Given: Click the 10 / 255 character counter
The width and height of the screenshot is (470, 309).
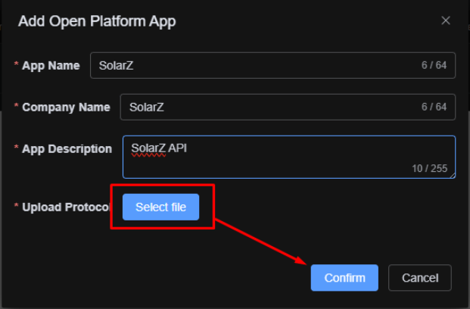Looking at the screenshot, I should click(x=429, y=168).
